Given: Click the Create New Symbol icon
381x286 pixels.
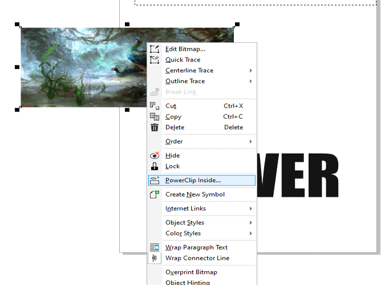Looking at the screenshot, I should pyautogui.click(x=155, y=194).
